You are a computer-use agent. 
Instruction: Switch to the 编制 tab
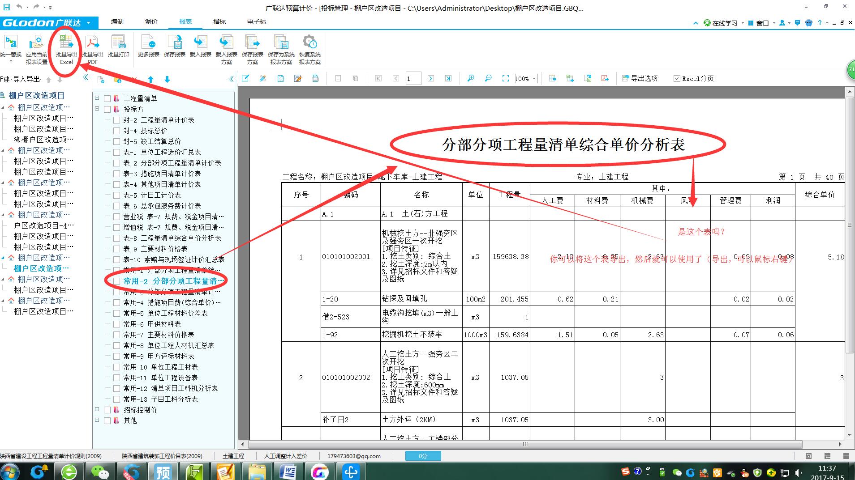[x=117, y=21]
